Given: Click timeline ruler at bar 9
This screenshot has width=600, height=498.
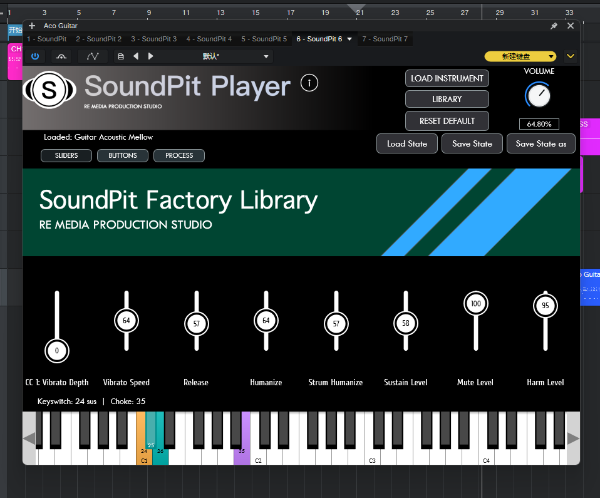Looking at the screenshot, I should 149,13.
